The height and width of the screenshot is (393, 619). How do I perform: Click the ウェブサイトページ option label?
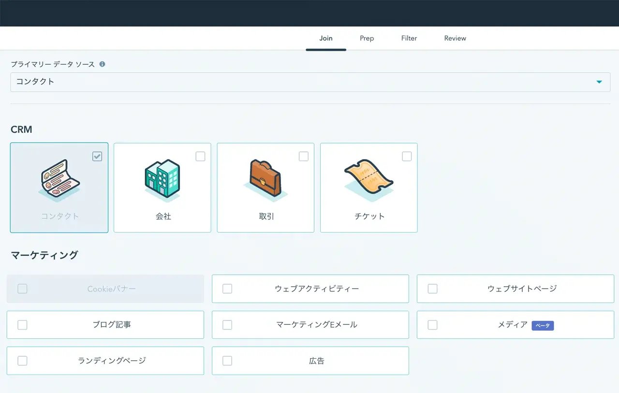[522, 289]
